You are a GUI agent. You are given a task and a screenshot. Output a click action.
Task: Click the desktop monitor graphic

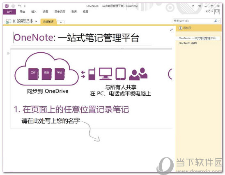[x=106, y=74]
